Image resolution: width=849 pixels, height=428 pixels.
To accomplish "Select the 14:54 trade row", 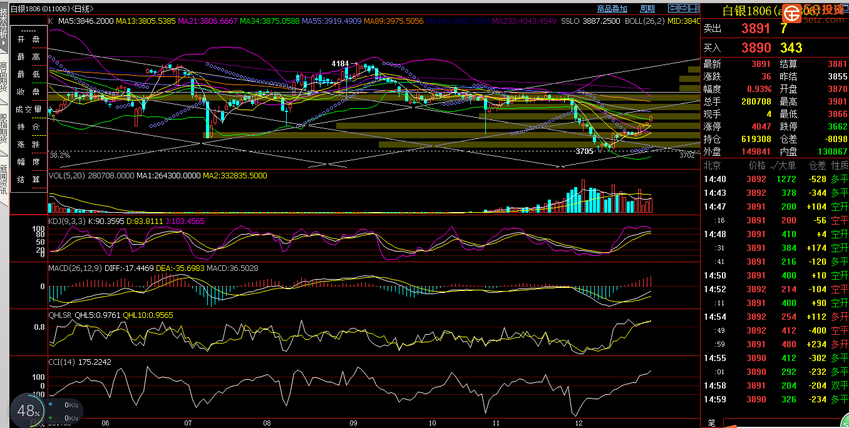I will coord(775,317).
